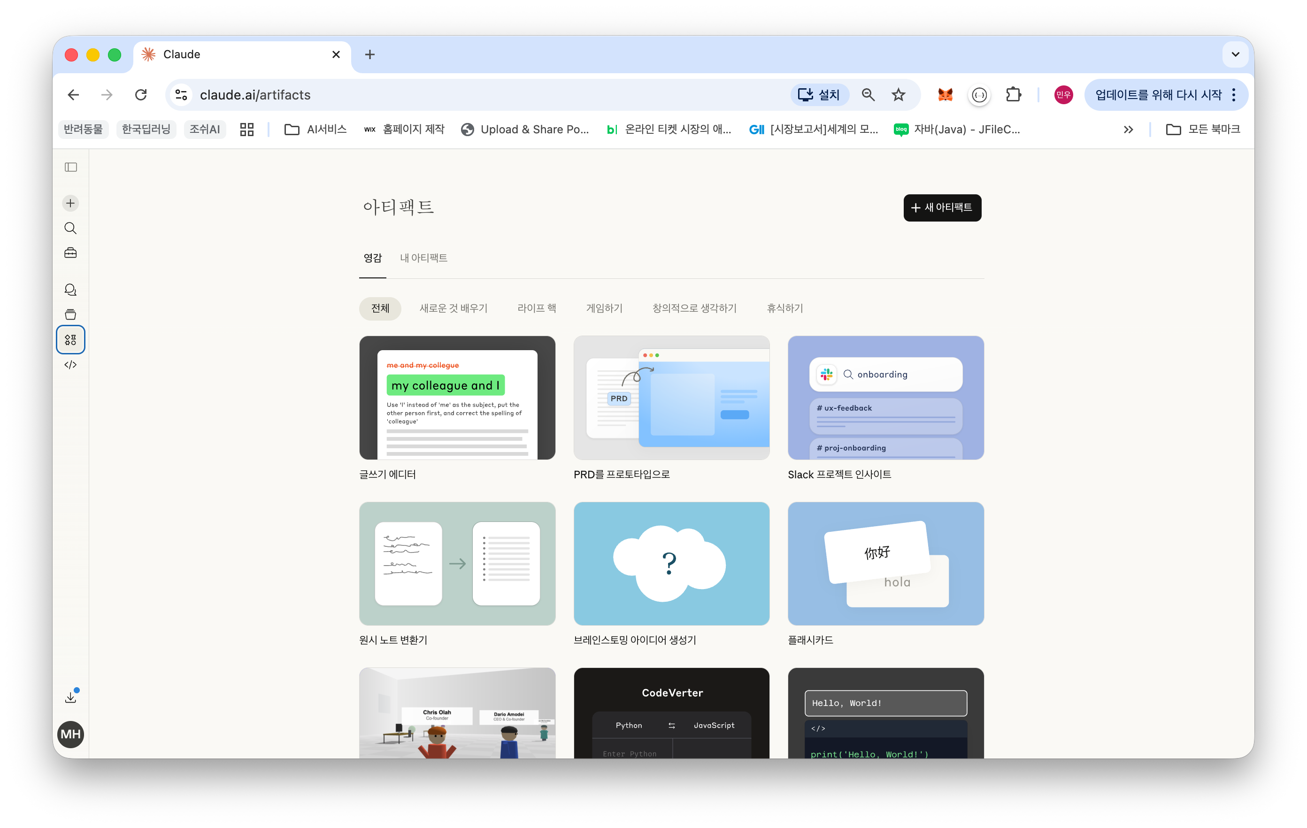1307x828 pixels.
Task: Open the 시장보고서 bookmark
Action: tap(814, 129)
